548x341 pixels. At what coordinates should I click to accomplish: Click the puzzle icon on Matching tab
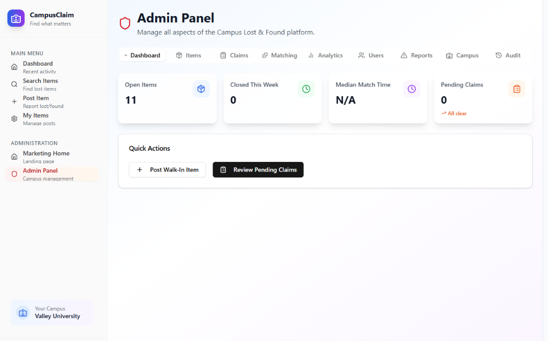point(265,55)
